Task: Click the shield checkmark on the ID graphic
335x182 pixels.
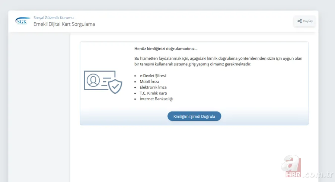Action: (115, 86)
